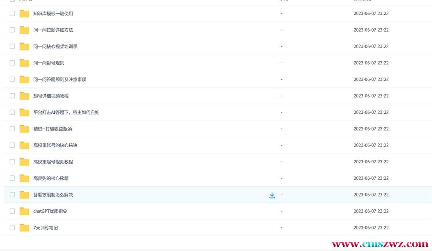
Task: Click the download icon for 答题被限制怎么解决
Action: pos(272,195)
